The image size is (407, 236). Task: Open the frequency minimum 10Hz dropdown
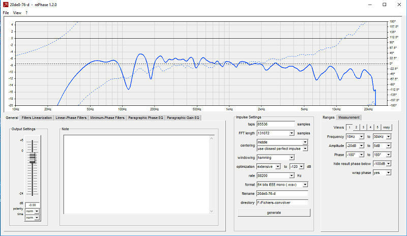(x=355, y=136)
